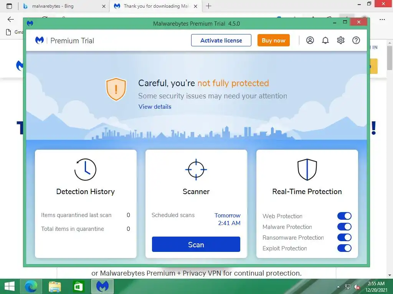Image resolution: width=393 pixels, height=294 pixels.
Task: Click the Malwarebytes title bar logo icon
Action: click(30, 23)
